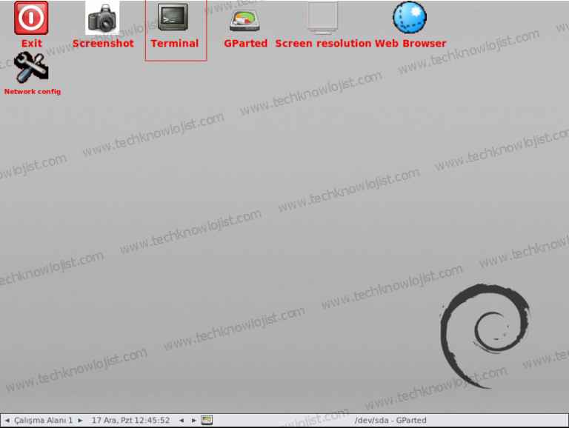Switch to next workspace using right arrow
This screenshot has width=569, height=428.
[80, 421]
